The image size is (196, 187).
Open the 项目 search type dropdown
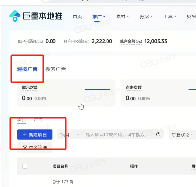click(70, 135)
